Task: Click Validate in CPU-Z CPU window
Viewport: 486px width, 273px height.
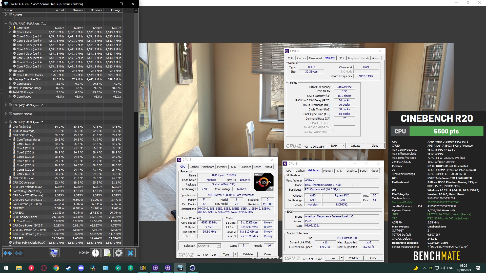Action: coord(248,254)
